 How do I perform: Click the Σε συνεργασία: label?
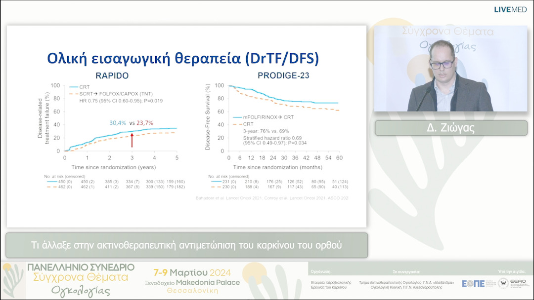point(406,272)
